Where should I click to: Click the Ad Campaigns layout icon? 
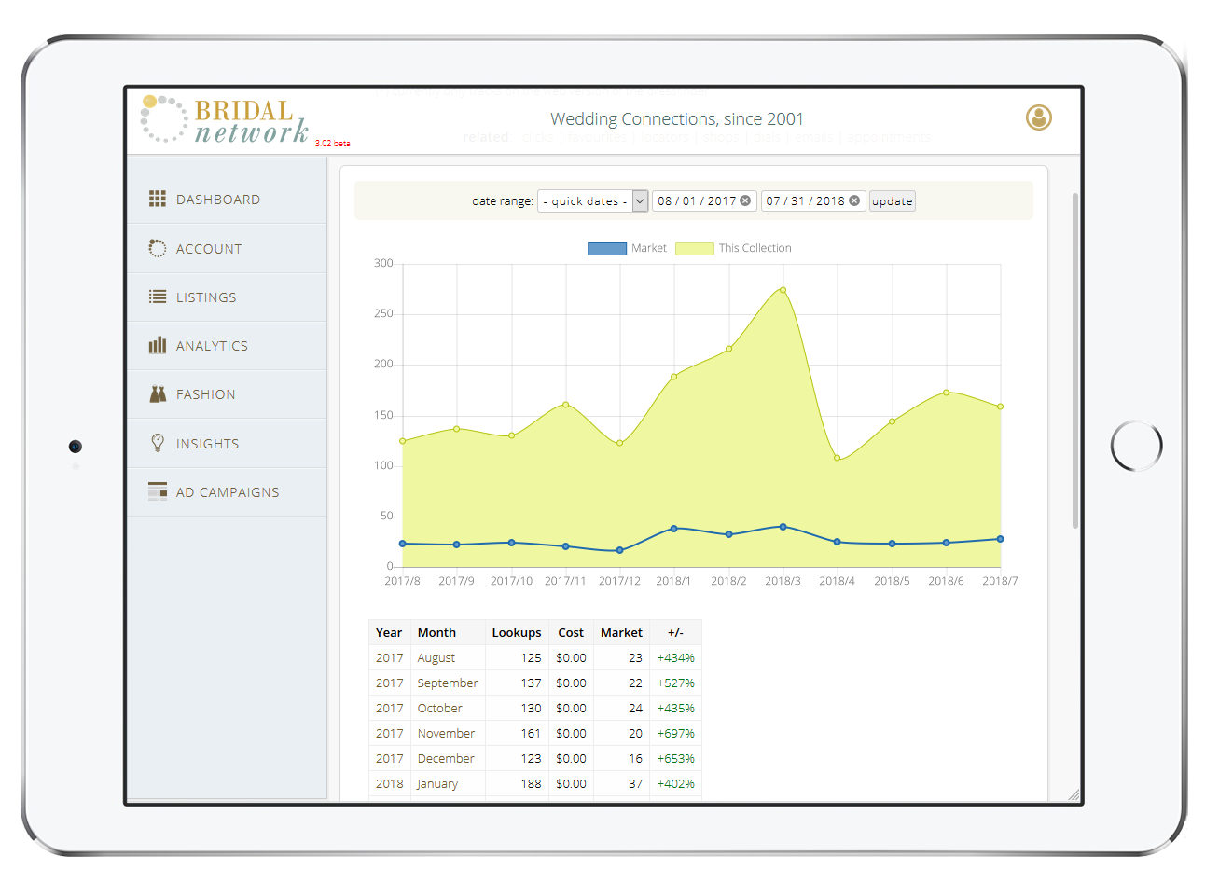158,491
